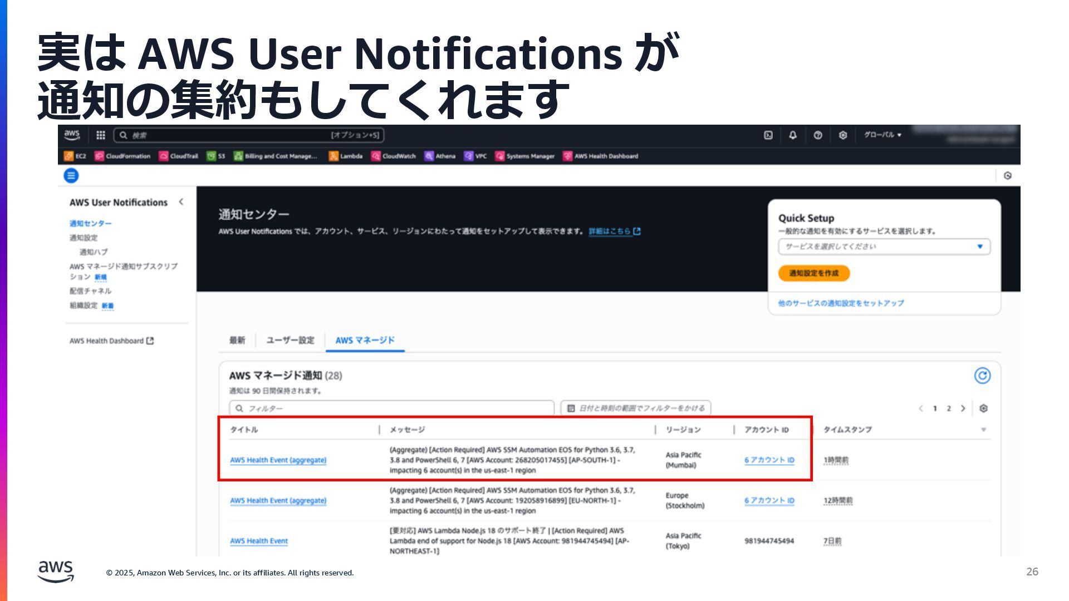This screenshot has height=601, width=1069.
Task: Open the Quick Setup service selection dropdown
Action: coord(884,247)
